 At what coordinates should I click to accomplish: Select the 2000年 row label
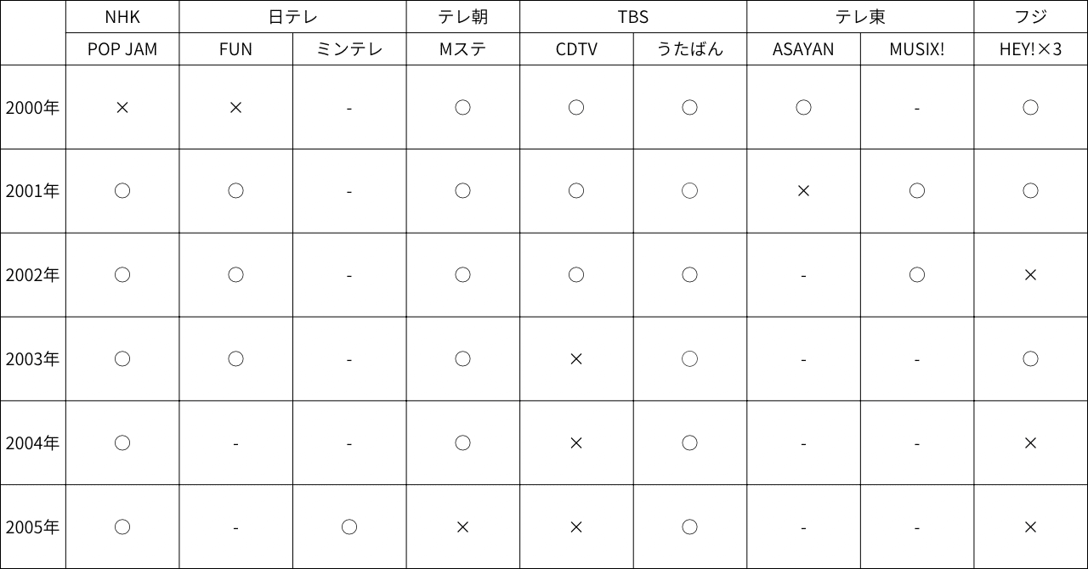click(x=32, y=108)
